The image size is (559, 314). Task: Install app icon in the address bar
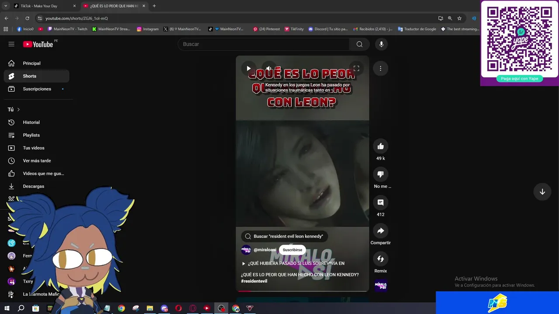tap(441, 18)
